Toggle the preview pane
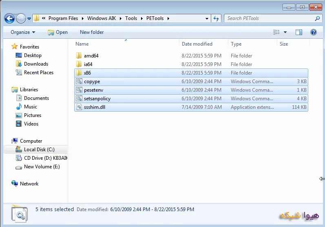This screenshot has width=325, height=227. (298, 32)
